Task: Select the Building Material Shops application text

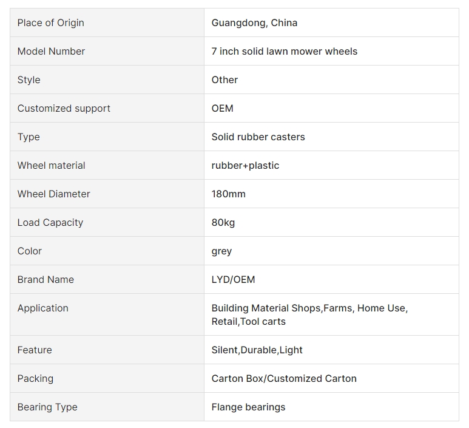Action: click(x=266, y=308)
